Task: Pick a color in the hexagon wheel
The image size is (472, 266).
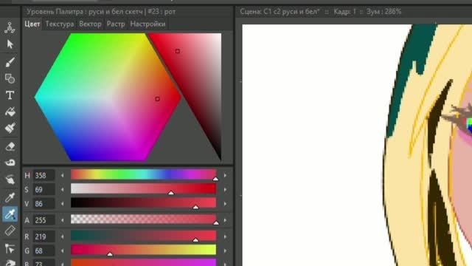Action: click(x=108, y=97)
